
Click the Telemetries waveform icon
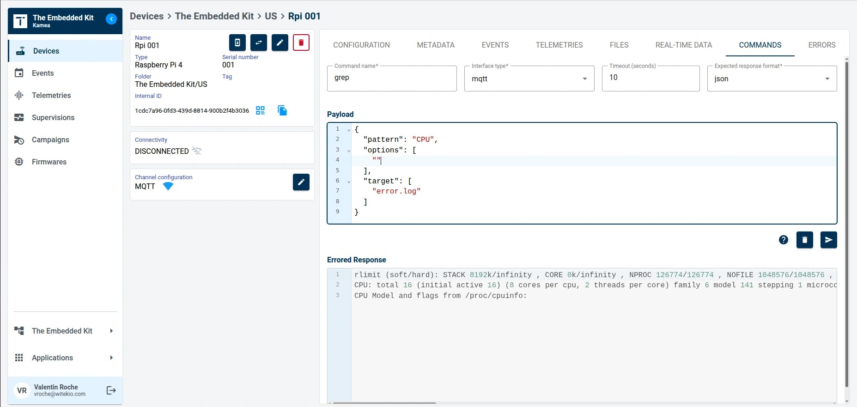[x=19, y=95]
